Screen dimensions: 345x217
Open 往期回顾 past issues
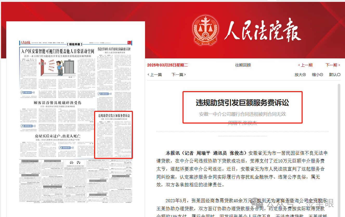pyautogui.click(x=243, y=65)
